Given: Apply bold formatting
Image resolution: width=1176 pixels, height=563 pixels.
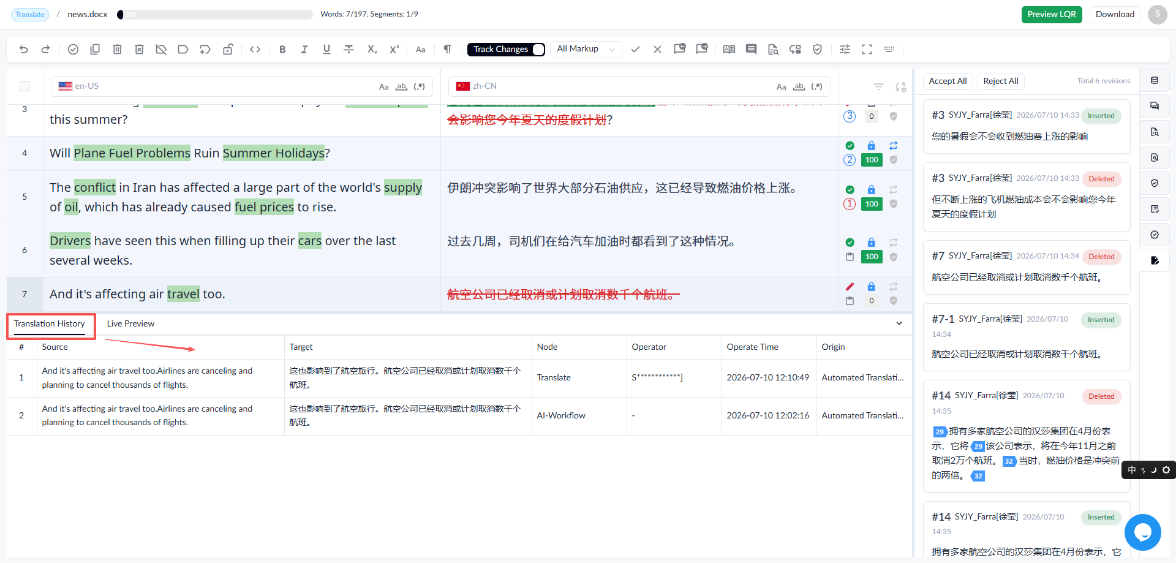Looking at the screenshot, I should tap(282, 50).
